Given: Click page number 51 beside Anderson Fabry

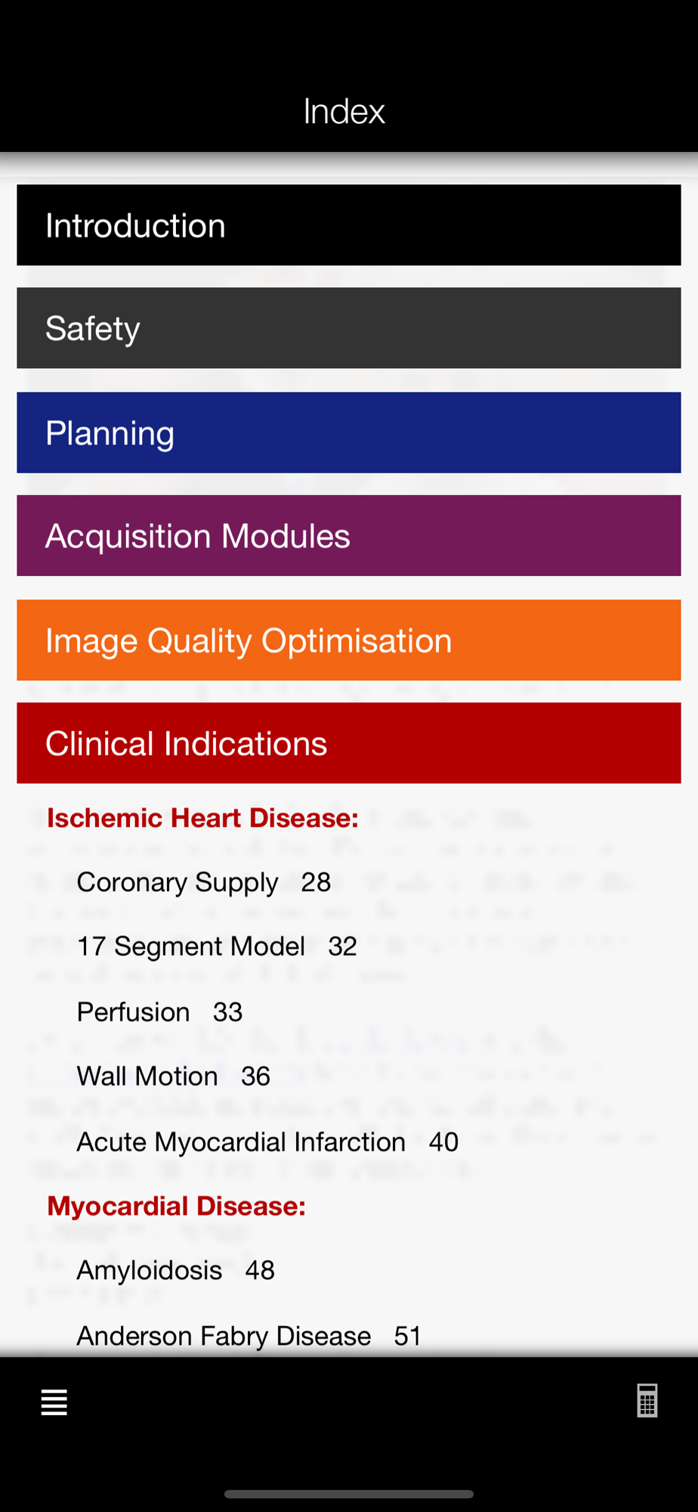Looking at the screenshot, I should pos(408,1336).
